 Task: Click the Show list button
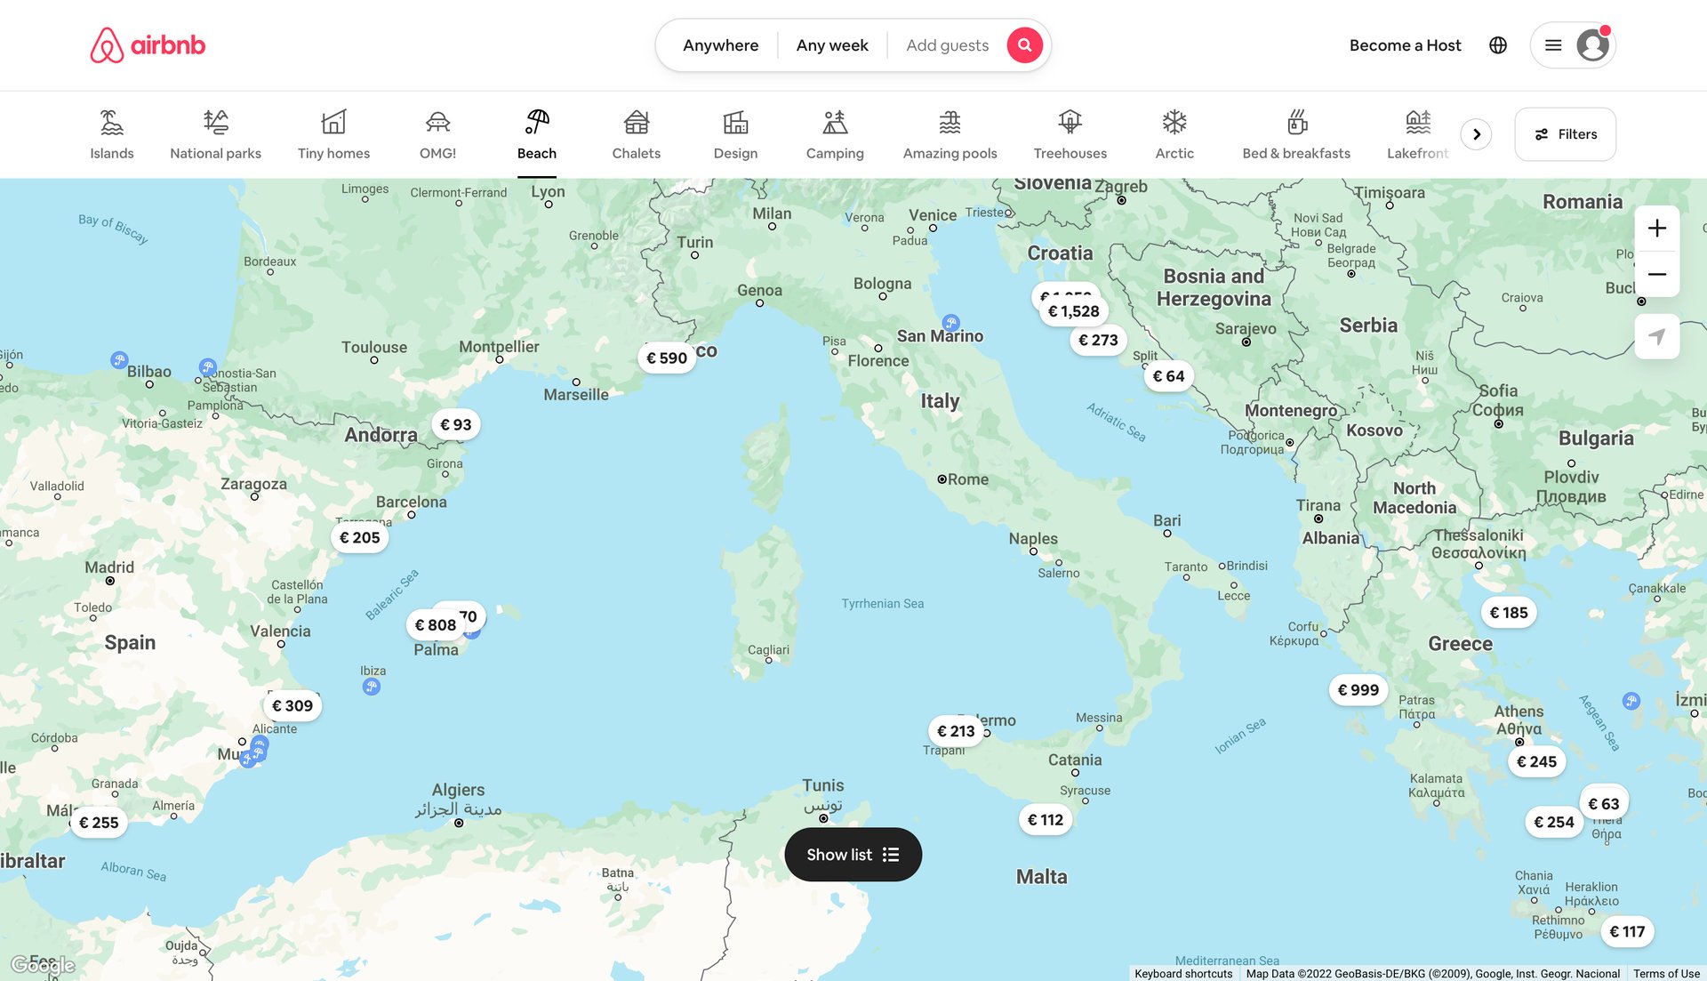852,854
